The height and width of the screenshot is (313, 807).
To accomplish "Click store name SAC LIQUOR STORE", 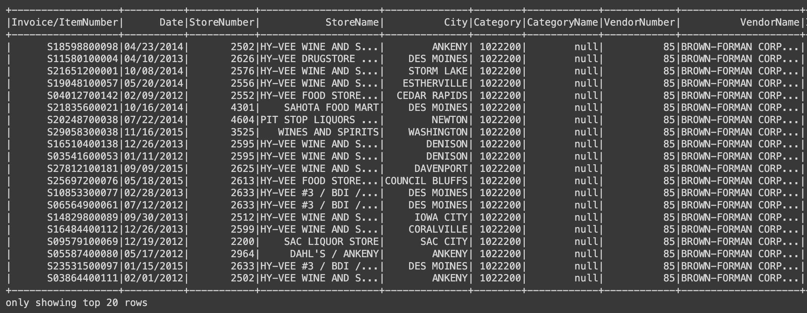I will [331, 242].
